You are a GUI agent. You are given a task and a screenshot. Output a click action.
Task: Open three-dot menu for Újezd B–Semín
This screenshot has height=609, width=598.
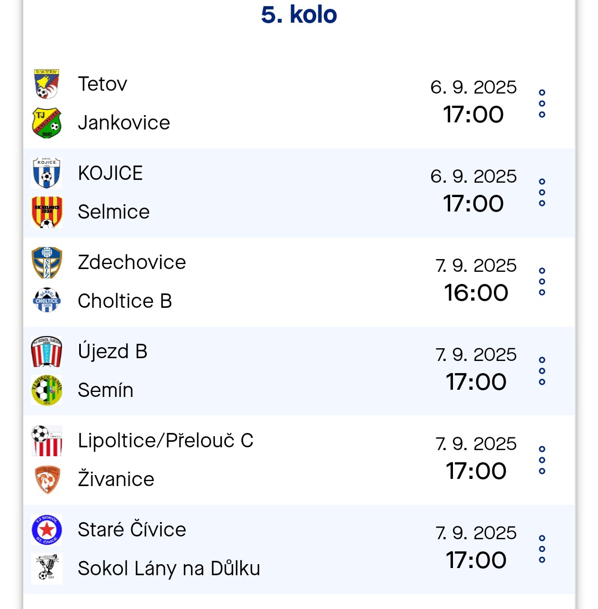coord(542,371)
